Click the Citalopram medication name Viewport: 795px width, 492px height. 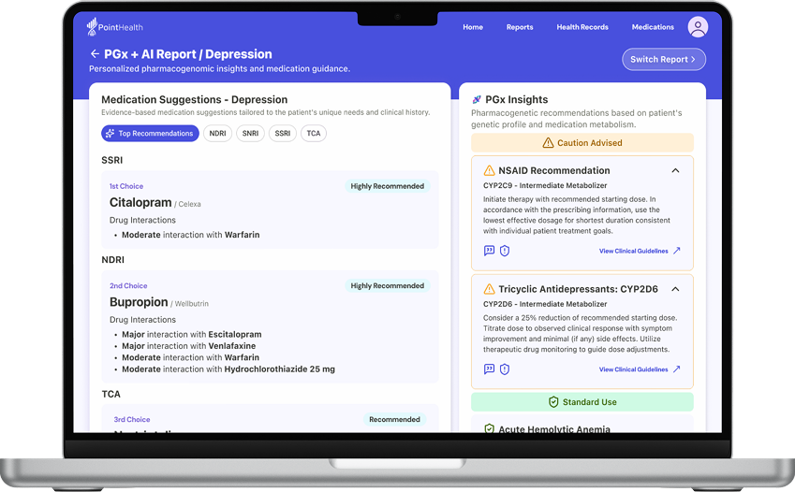(140, 202)
